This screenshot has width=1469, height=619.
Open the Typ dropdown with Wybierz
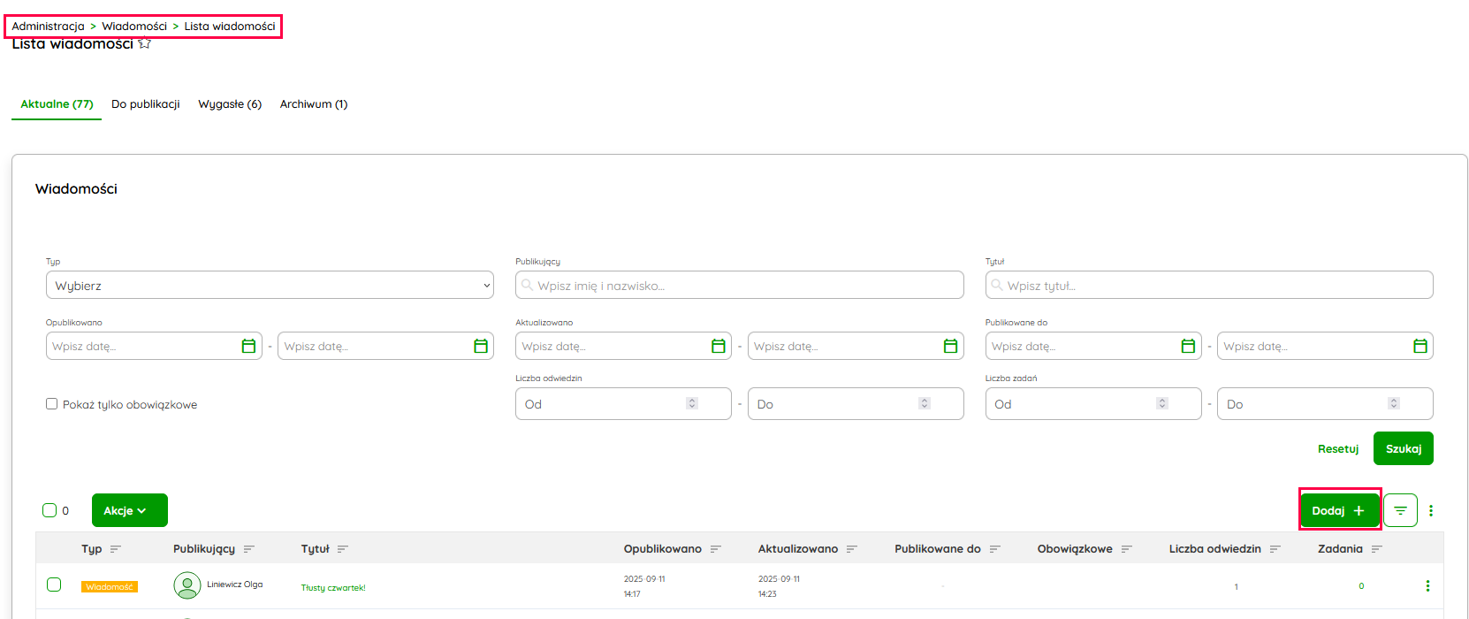(270, 286)
